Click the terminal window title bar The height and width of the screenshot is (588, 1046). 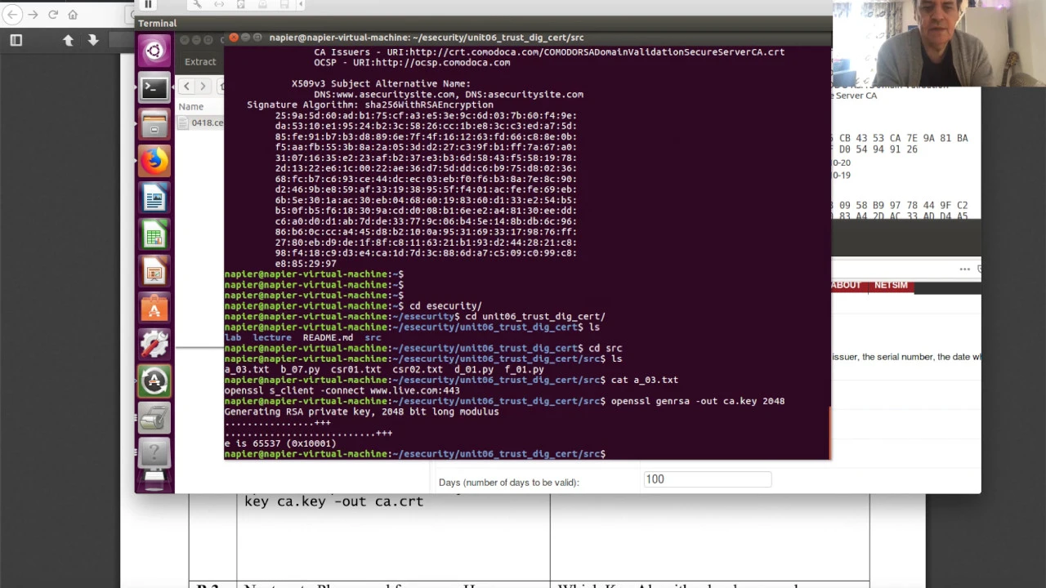coord(527,38)
